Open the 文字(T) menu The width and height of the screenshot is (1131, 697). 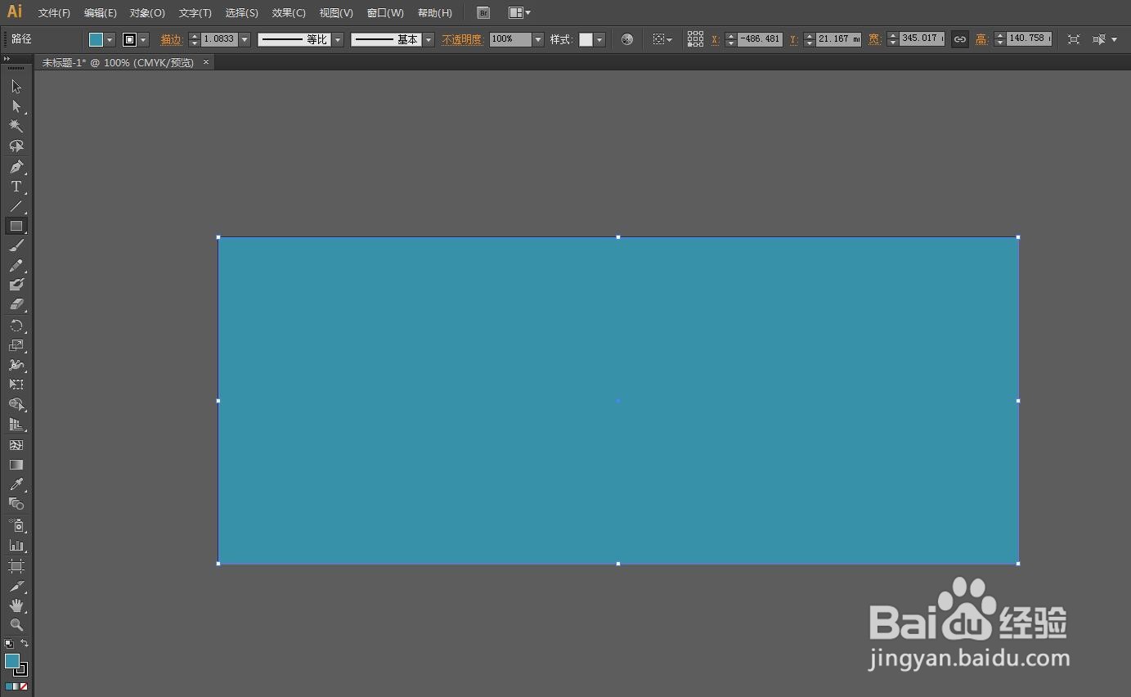[195, 13]
